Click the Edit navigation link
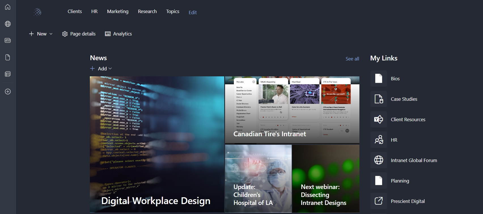 tap(192, 12)
